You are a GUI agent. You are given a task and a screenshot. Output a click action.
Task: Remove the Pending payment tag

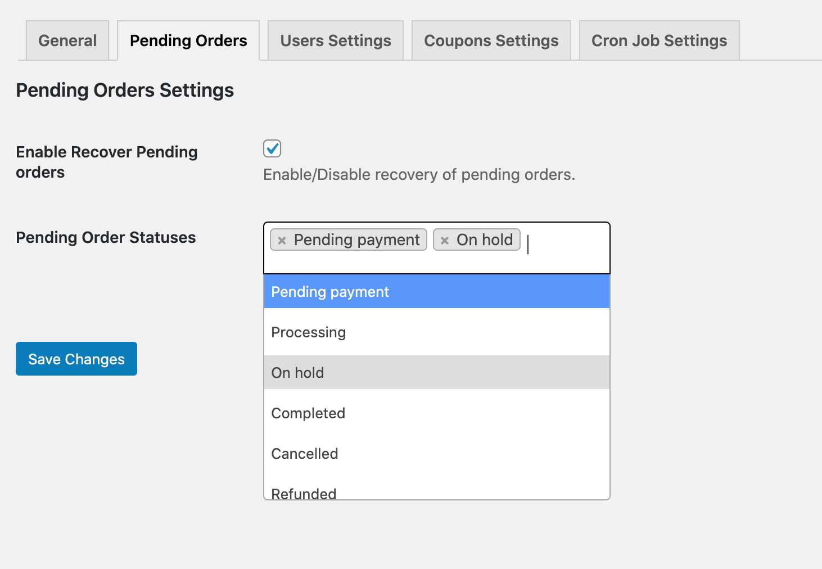pos(282,241)
